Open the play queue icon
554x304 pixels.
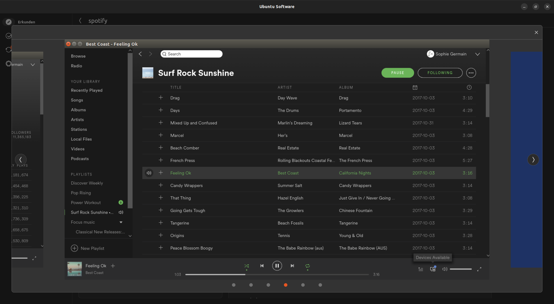421,269
